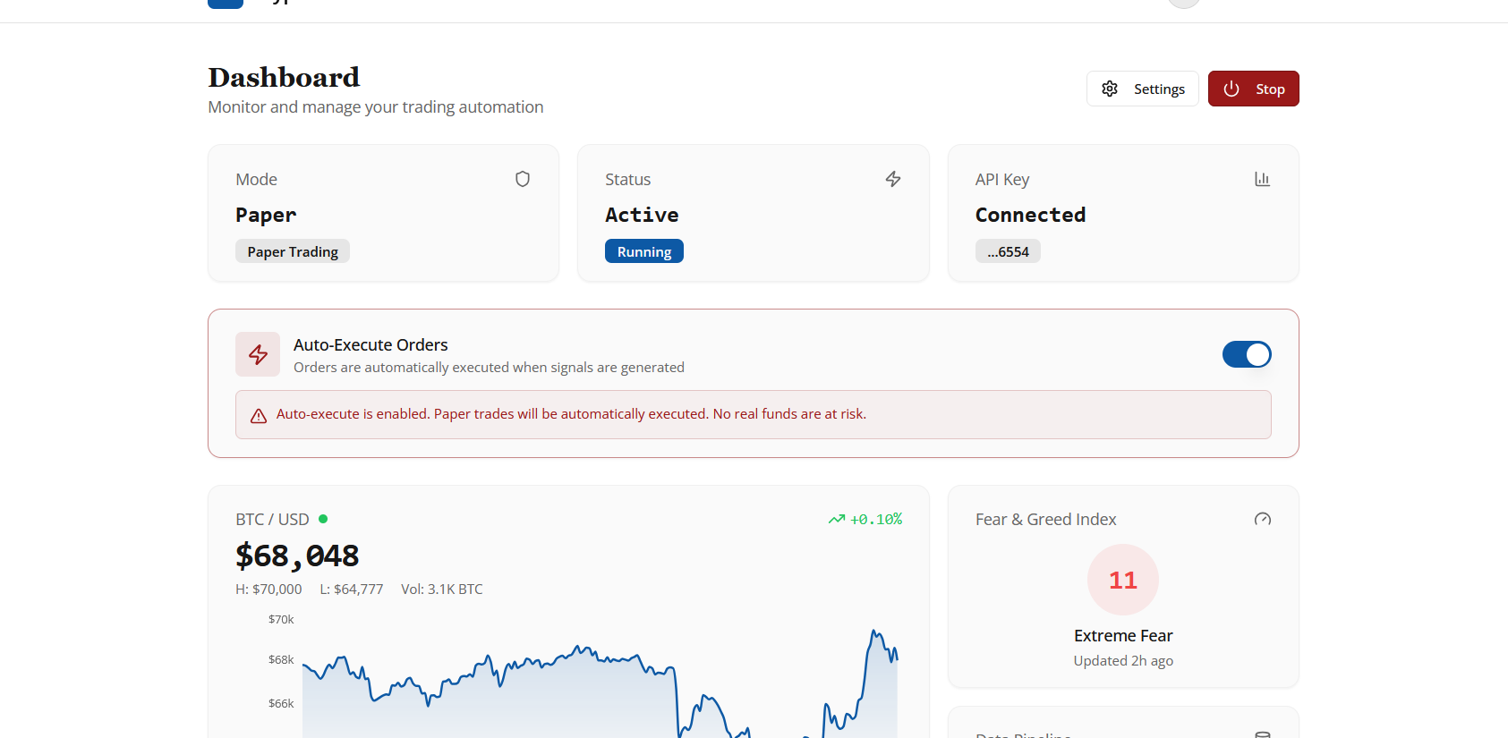Click the bar chart icon in API Key card
Image resolution: width=1508 pixels, height=738 pixels.
click(x=1262, y=179)
